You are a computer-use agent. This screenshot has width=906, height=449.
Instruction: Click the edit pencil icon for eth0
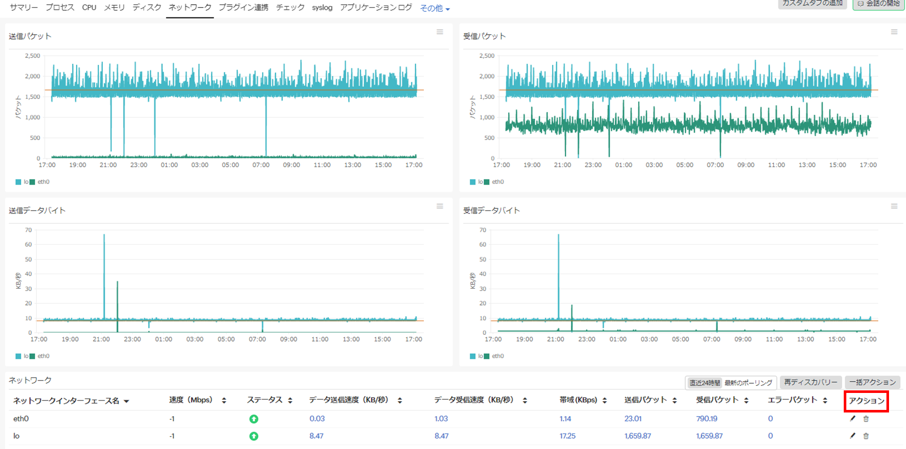(x=852, y=419)
